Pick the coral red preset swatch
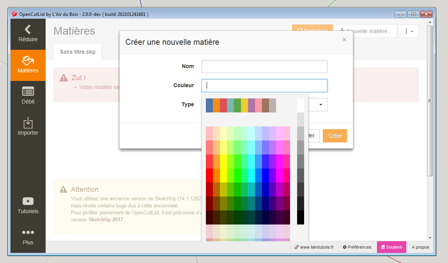The width and height of the screenshot is (448, 263). tap(223, 105)
